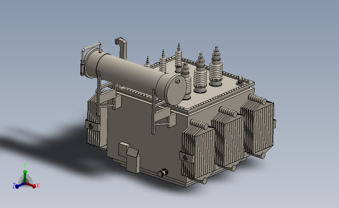
Task: Select the smallest bushing at the back left
Action: (x=147, y=62)
